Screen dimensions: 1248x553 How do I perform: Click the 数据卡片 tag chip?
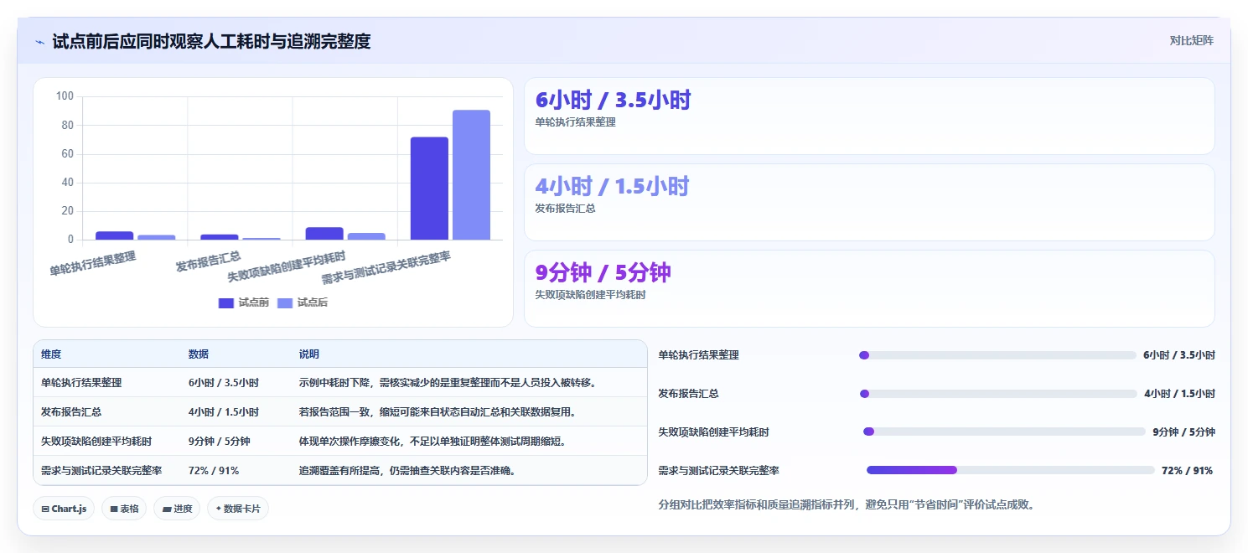coord(238,509)
